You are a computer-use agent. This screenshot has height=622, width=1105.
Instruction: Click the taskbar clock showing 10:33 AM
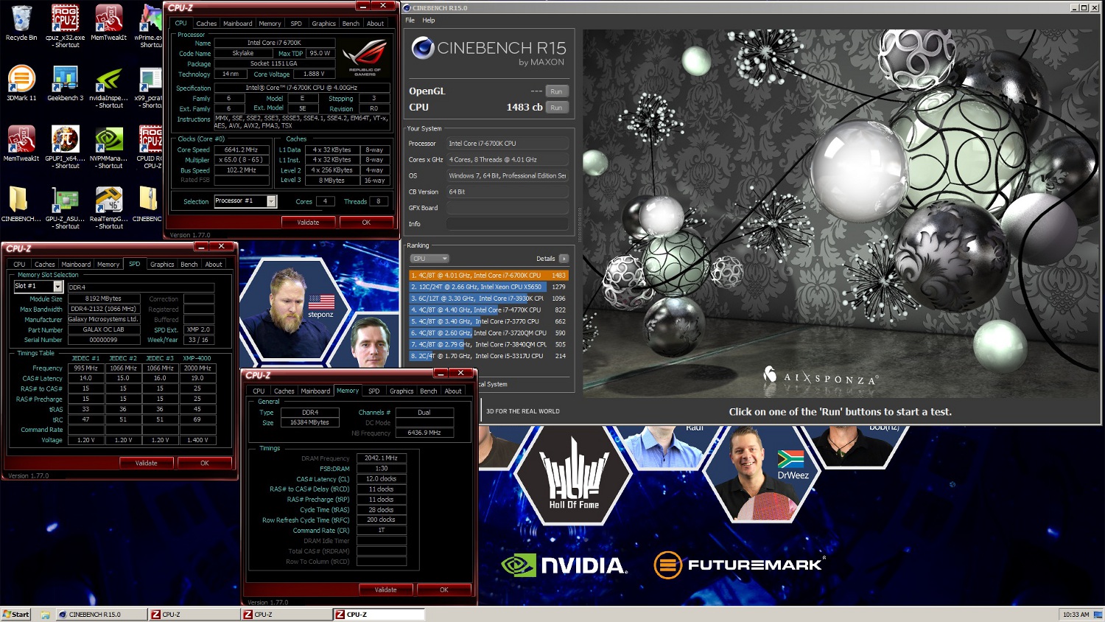[x=1076, y=615]
